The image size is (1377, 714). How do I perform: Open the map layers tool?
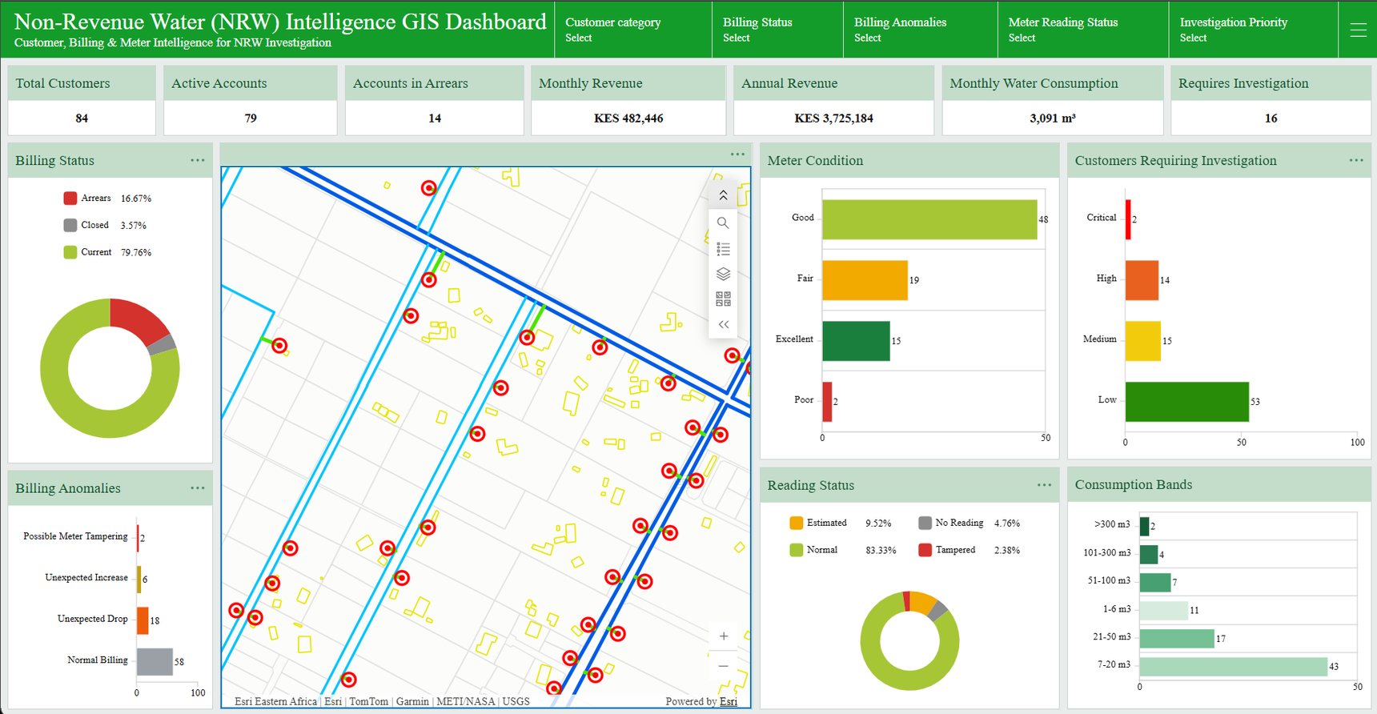(x=723, y=274)
